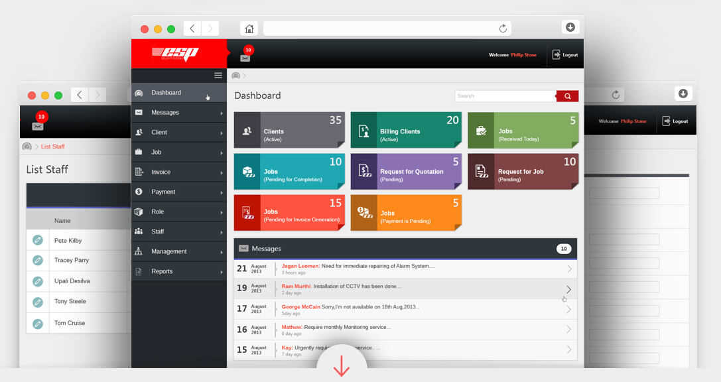Screen dimensions: 721x382
Task: Select Dashboard in the sidebar
Action: point(179,92)
